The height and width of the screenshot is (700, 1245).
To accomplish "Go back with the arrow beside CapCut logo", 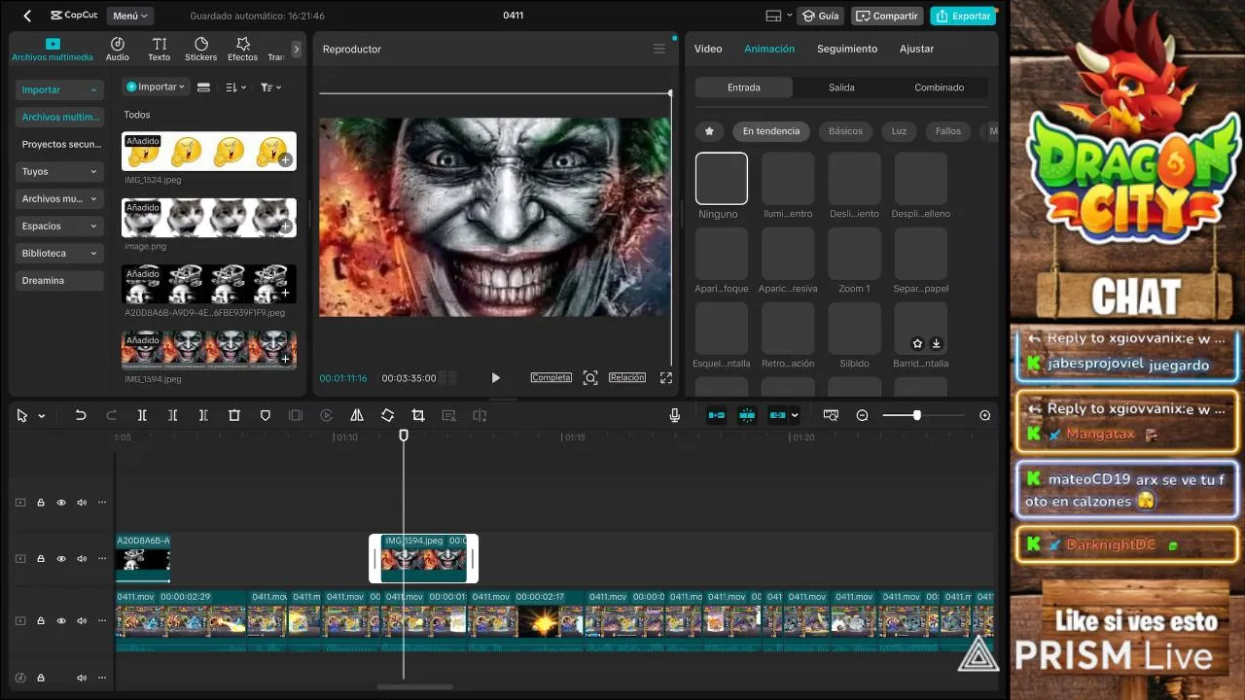I will point(27,16).
